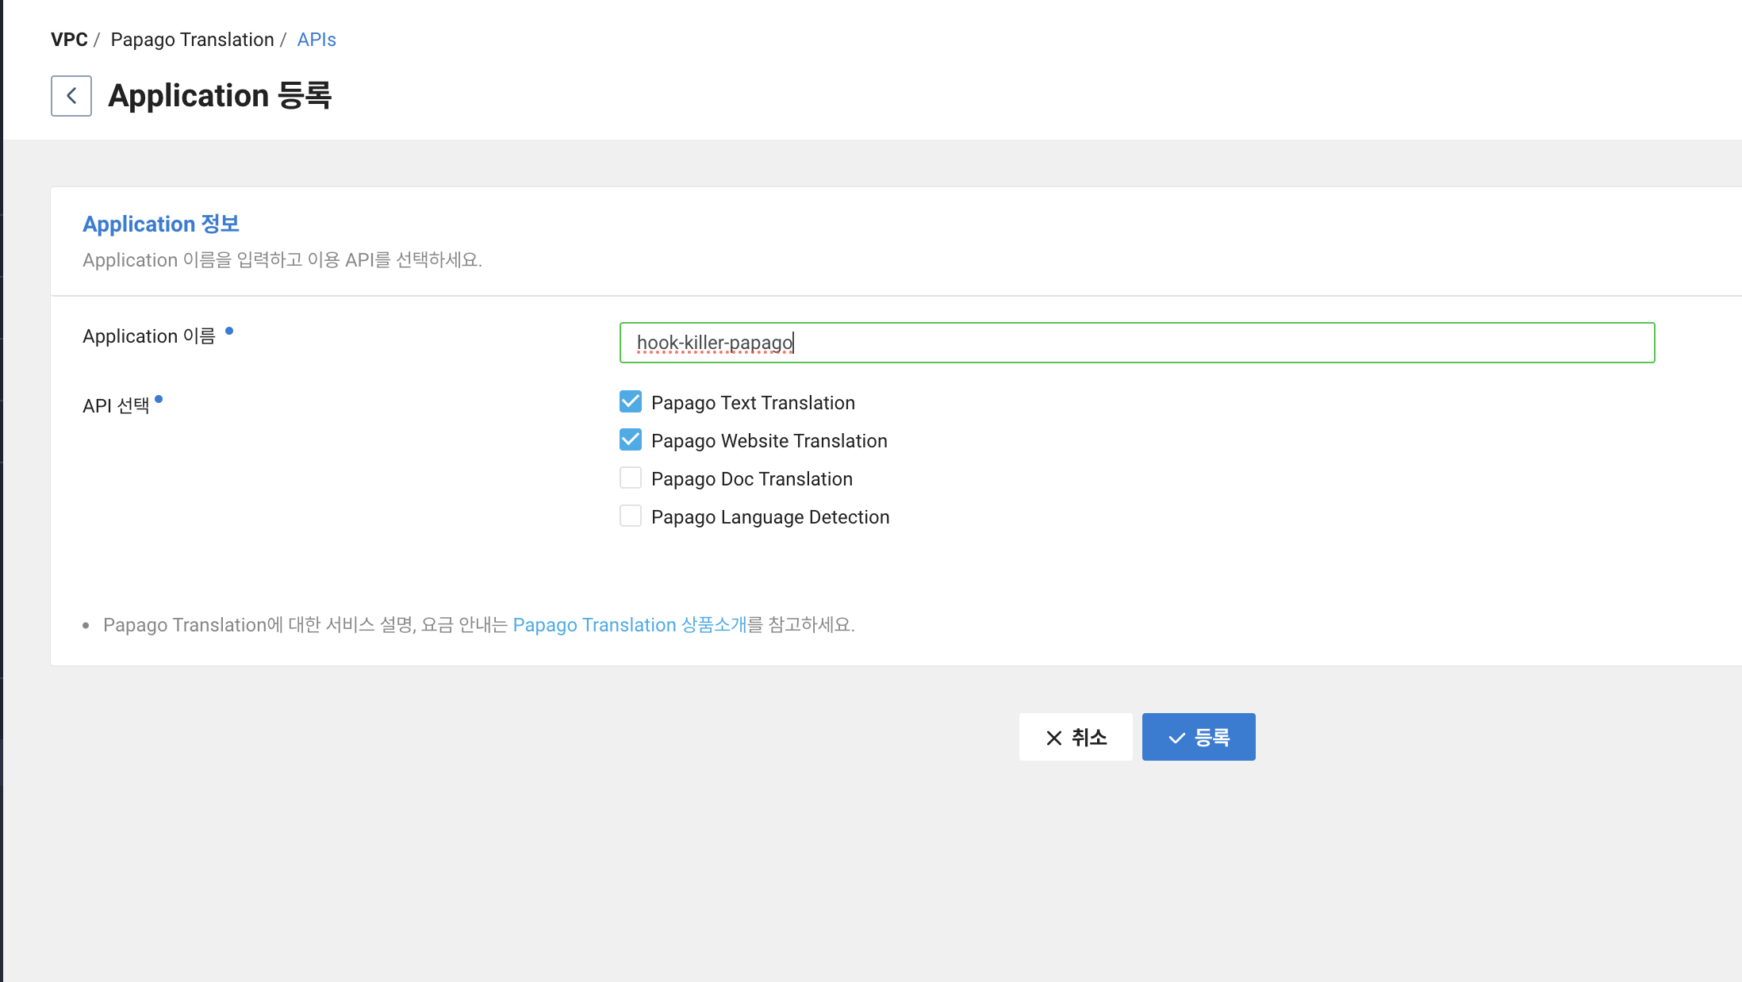This screenshot has height=982, width=1742.
Task: Open Papago Translation 상품소개 link
Action: click(x=630, y=625)
